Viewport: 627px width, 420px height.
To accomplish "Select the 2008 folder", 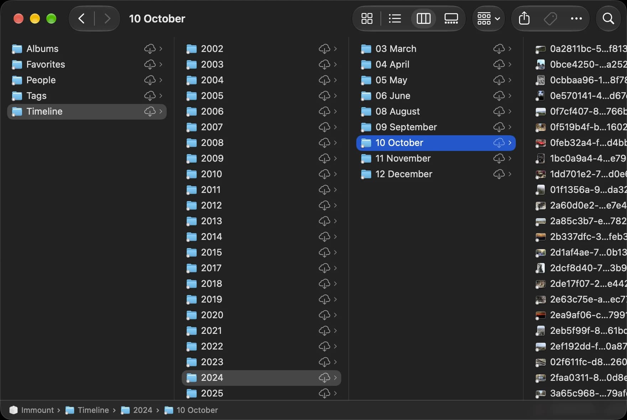I will [261, 143].
